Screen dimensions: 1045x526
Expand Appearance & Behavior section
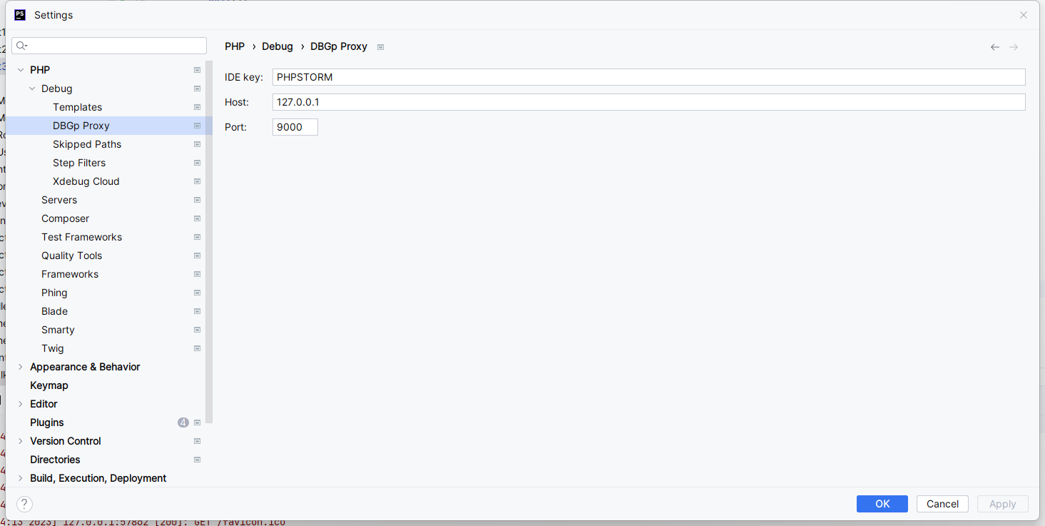coord(21,367)
